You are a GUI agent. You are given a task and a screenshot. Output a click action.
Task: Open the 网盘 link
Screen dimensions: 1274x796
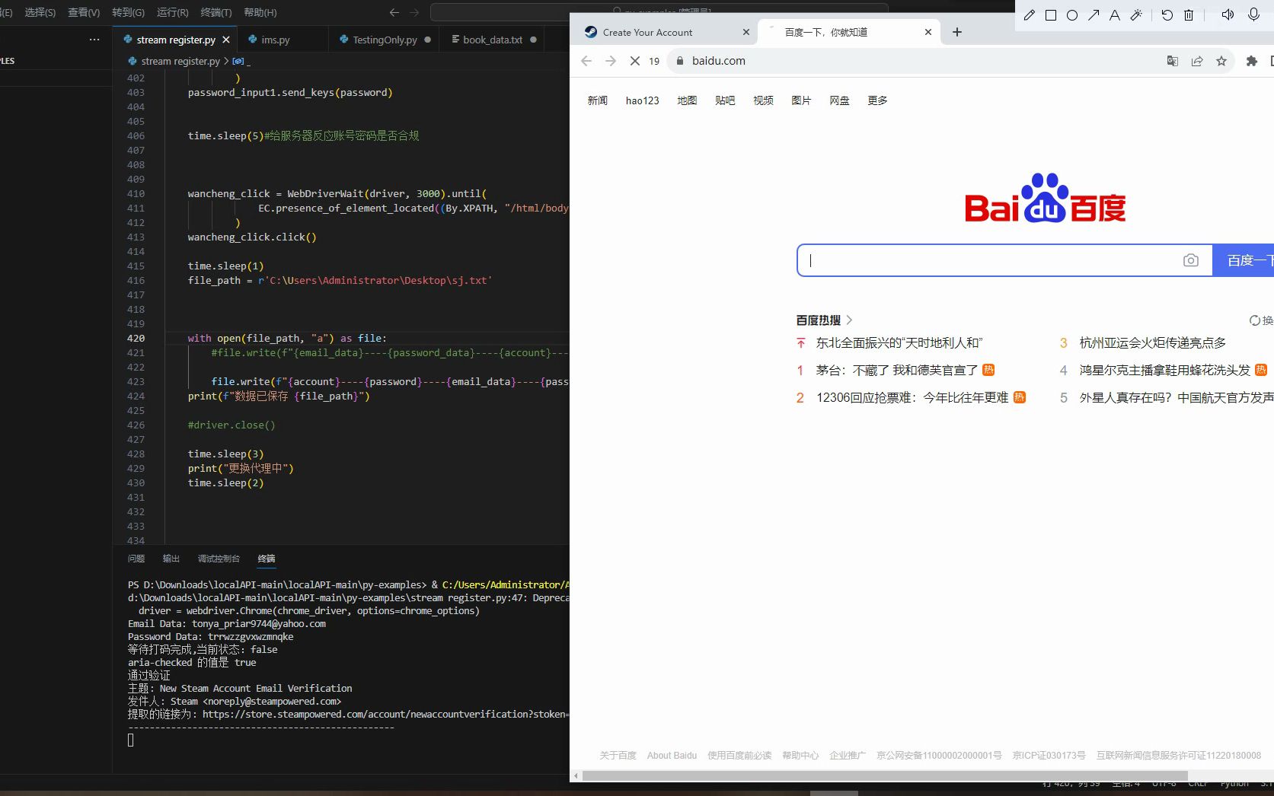839,100
